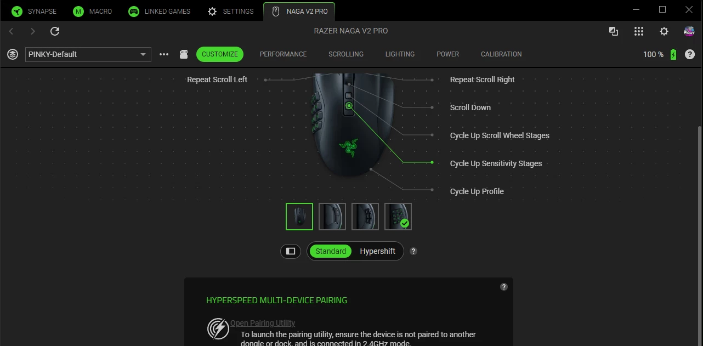Open the CALIBRATION tab
This screenshot has height=346, width=703.
point(501,54)
